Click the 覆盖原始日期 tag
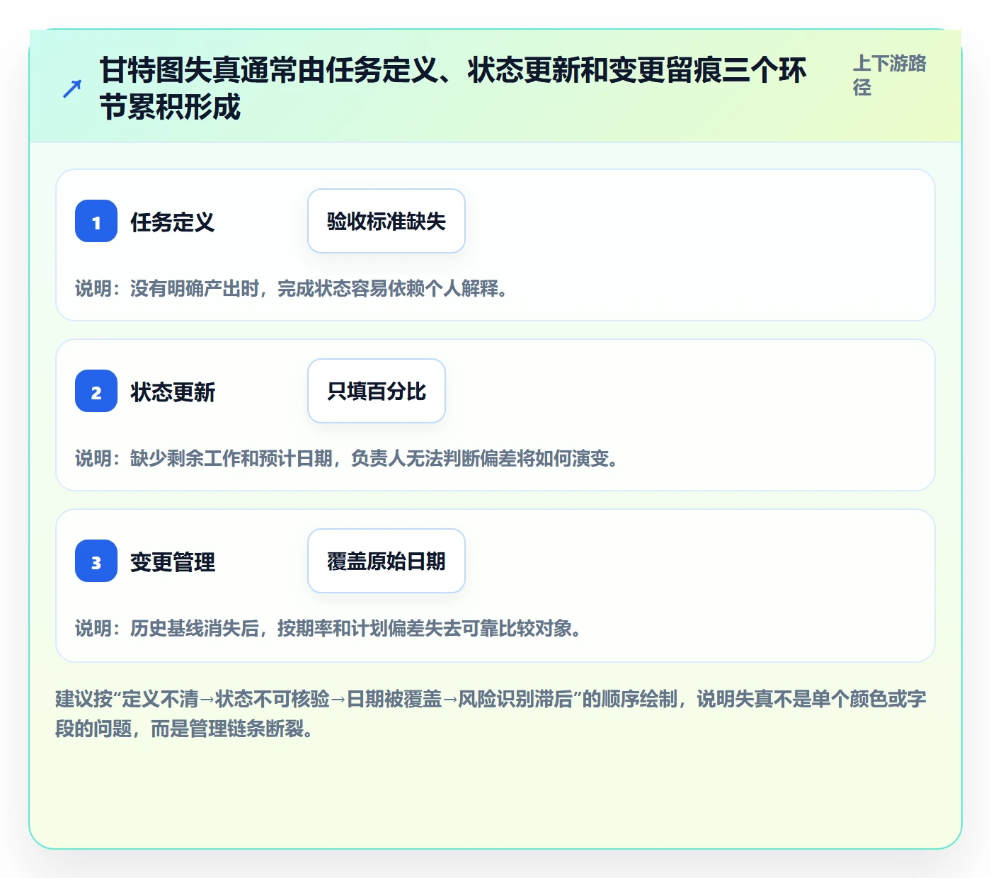 point(386,561)
